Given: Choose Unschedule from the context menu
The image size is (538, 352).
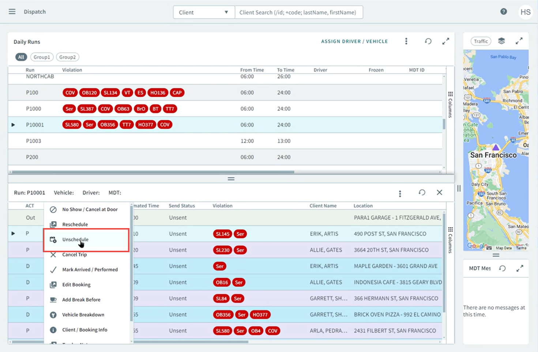Looking at the screenshot, I should (75, 239).
